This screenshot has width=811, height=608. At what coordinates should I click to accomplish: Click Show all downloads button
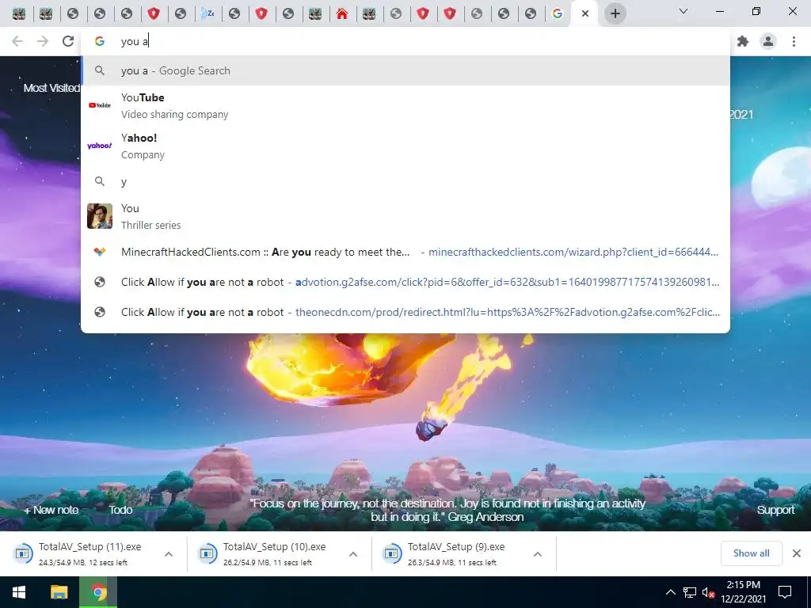point(751,553)
